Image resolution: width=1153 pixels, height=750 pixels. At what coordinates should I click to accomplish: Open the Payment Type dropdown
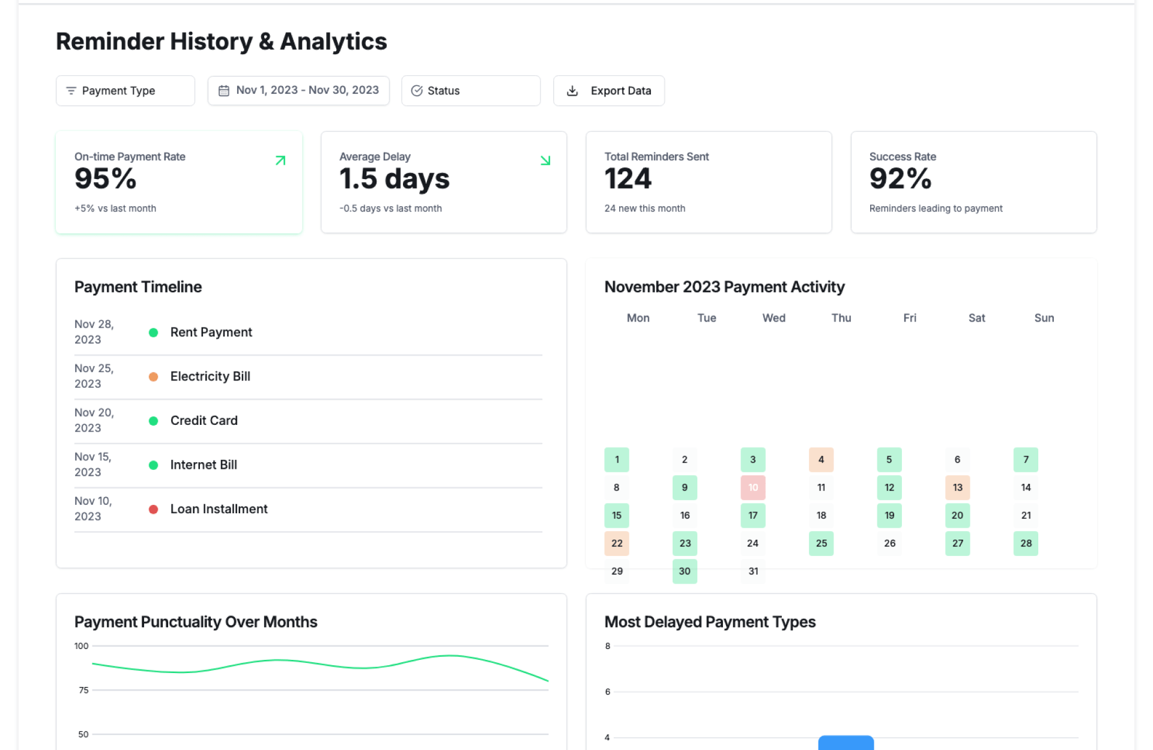coord(125,91)
